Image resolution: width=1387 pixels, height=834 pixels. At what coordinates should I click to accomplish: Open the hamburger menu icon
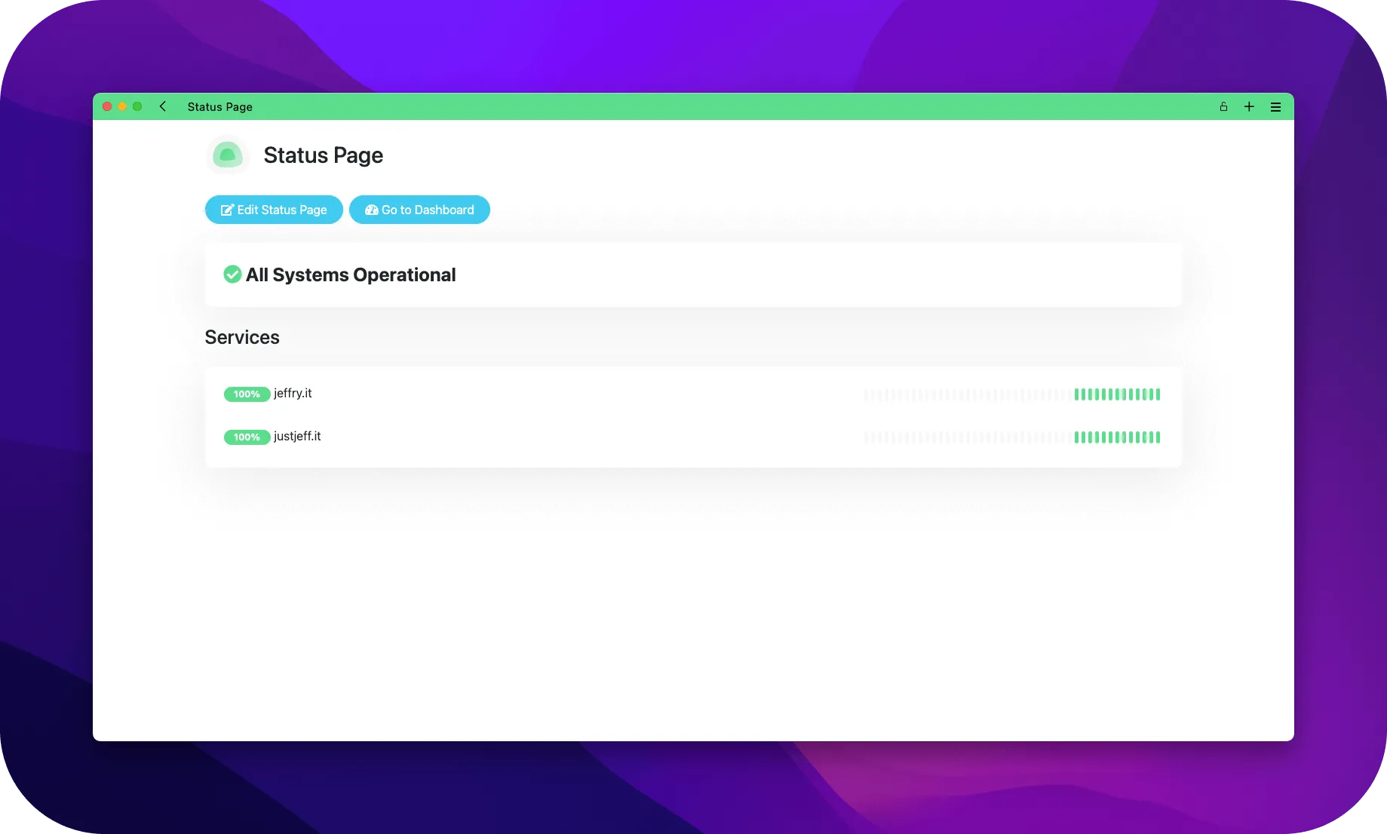tap(1275, 106)
